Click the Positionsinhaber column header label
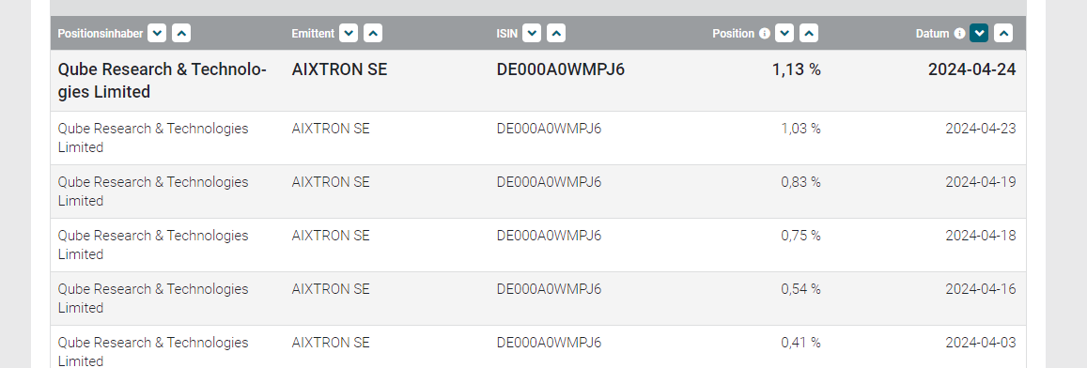Screen dimensions: 1087x368 coord(101,33)
